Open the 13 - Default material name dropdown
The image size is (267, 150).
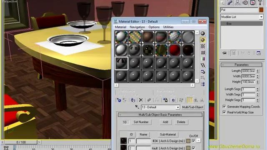[178, 107]
